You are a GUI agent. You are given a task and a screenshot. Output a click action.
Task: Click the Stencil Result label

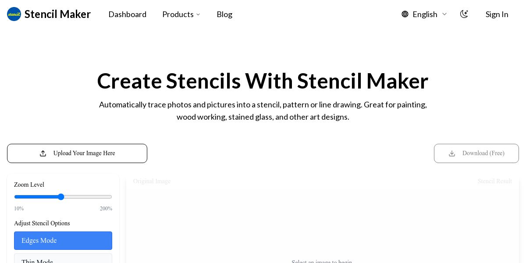495,181
